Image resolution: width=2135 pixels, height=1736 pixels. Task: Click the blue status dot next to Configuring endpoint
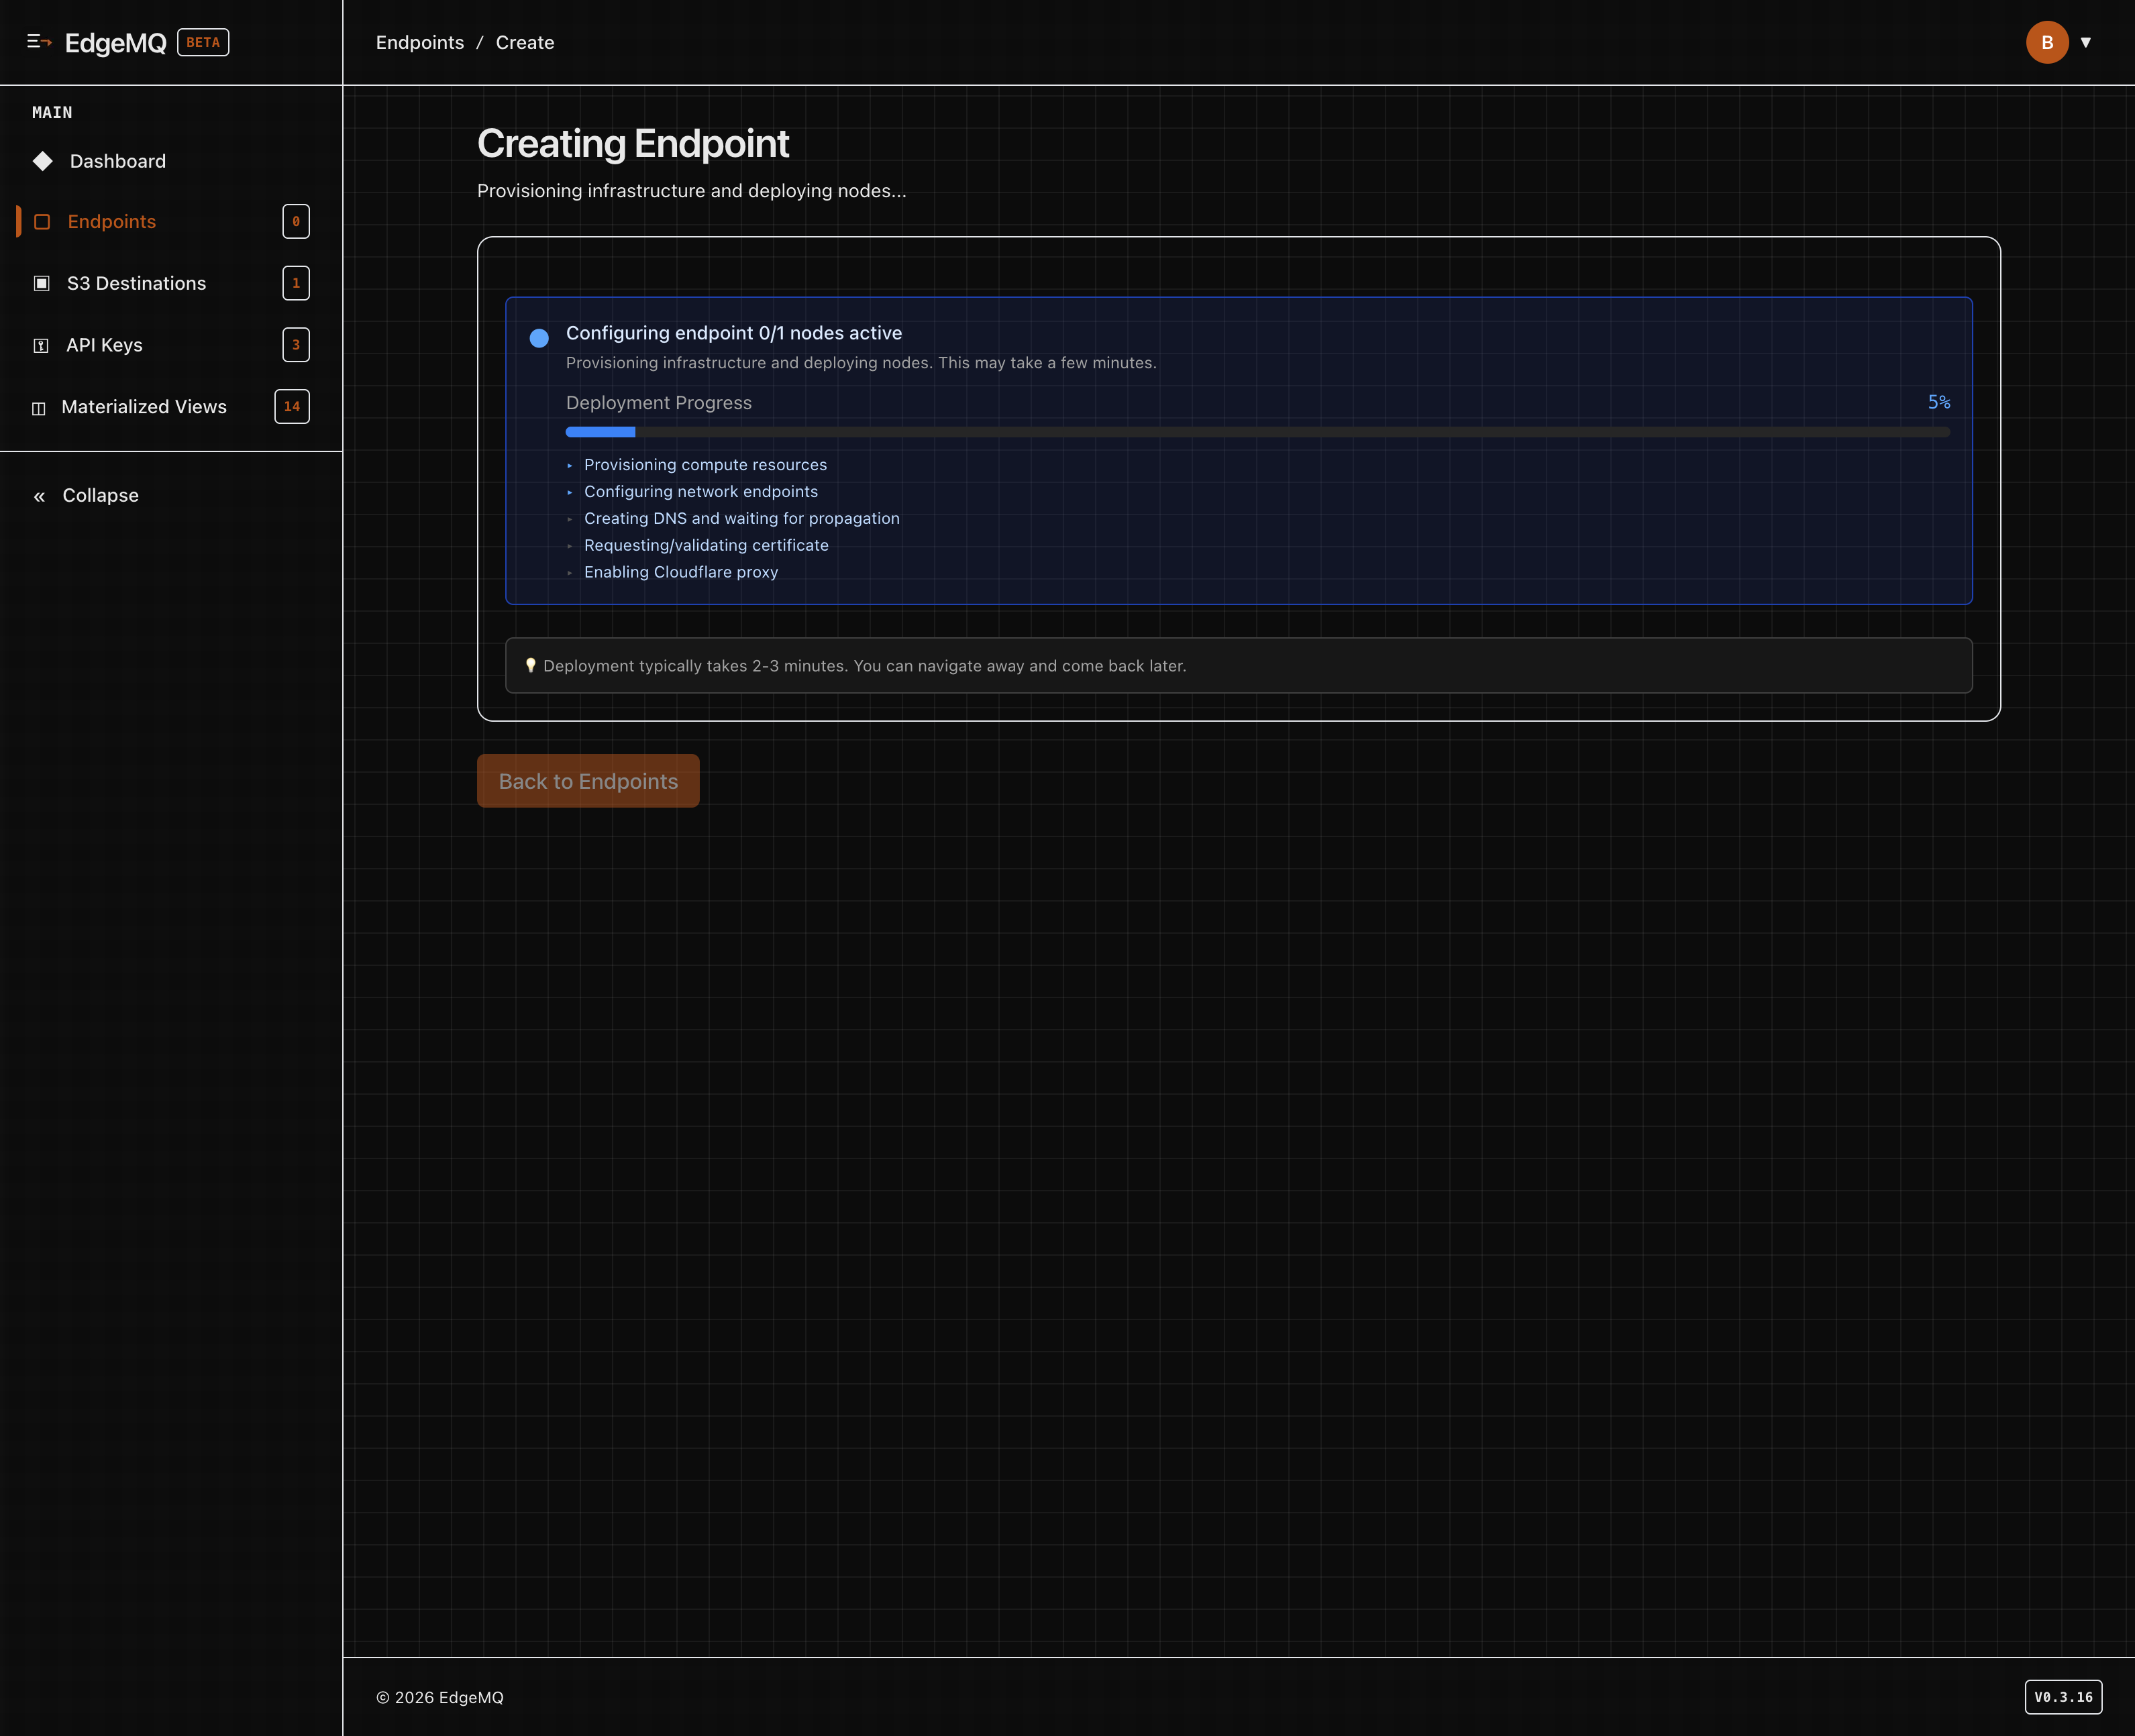pos(539,338)
